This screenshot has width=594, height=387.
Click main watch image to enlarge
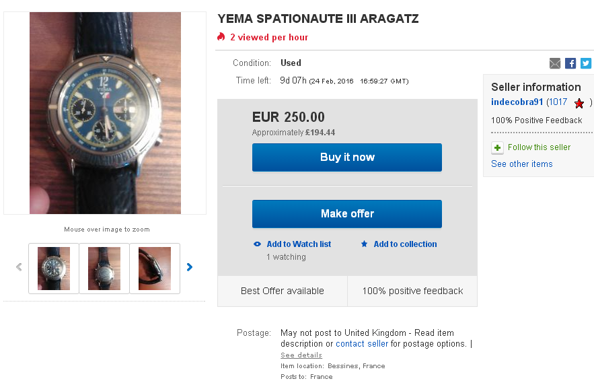pyautogui.click(x=105, y=113)
